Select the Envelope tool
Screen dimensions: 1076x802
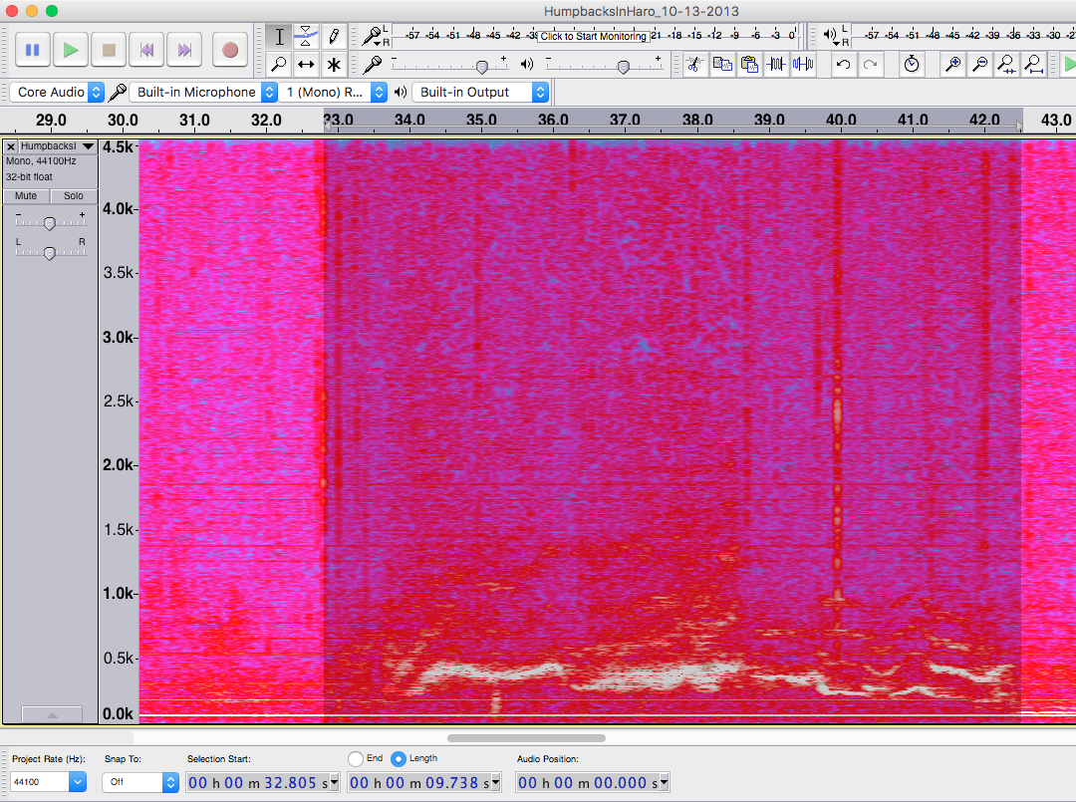click(306, 37)
